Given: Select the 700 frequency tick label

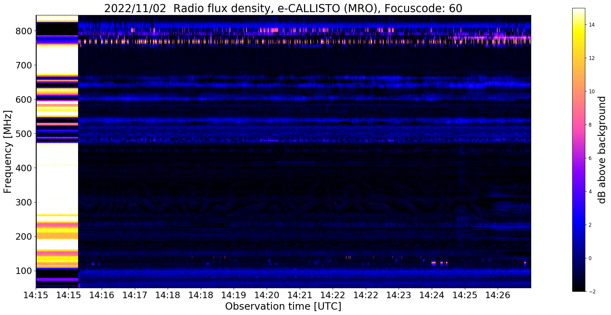Looking at the screenshot, I should [24, 65].
